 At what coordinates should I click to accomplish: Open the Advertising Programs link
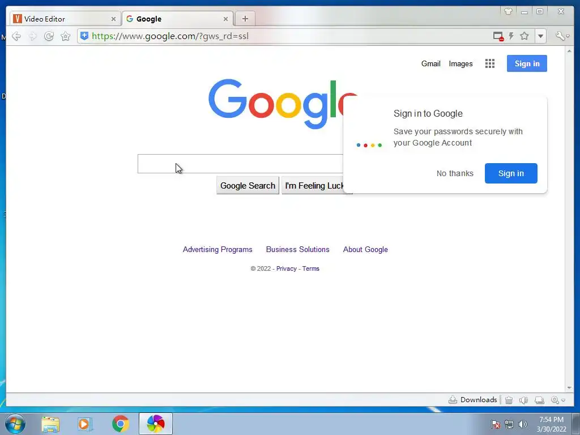[217, 249]
